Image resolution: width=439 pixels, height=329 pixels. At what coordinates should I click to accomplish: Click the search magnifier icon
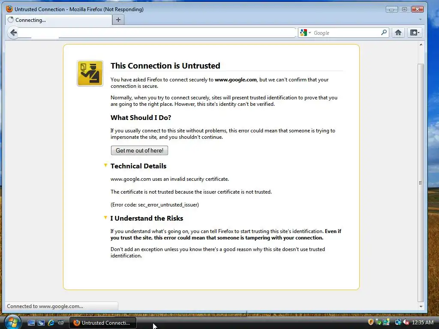click(384, 33)
